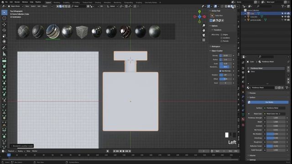The width and height of the screenshot is (292, 164).
Task: Select the Transform tool
Action: (x=4, y=41)
